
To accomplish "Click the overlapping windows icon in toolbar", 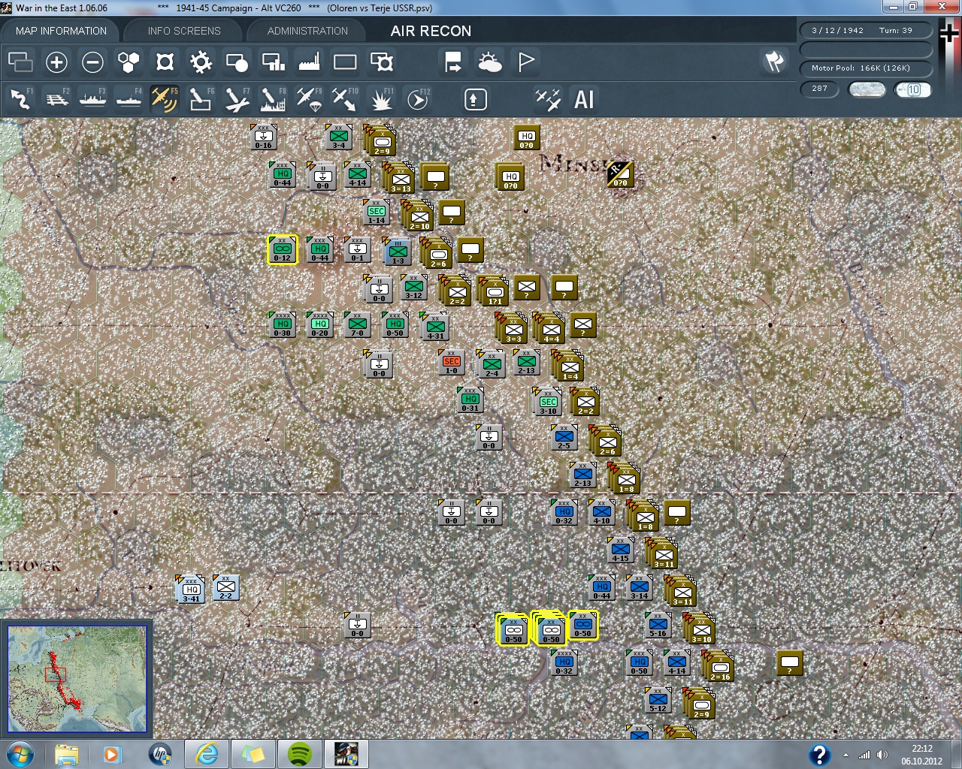I will click(x=20, y=62).
